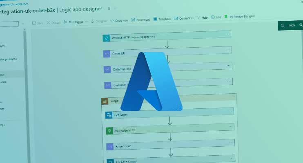
Task: Favorite the logic app with the star icon
Action: click(x=109, y=8)
